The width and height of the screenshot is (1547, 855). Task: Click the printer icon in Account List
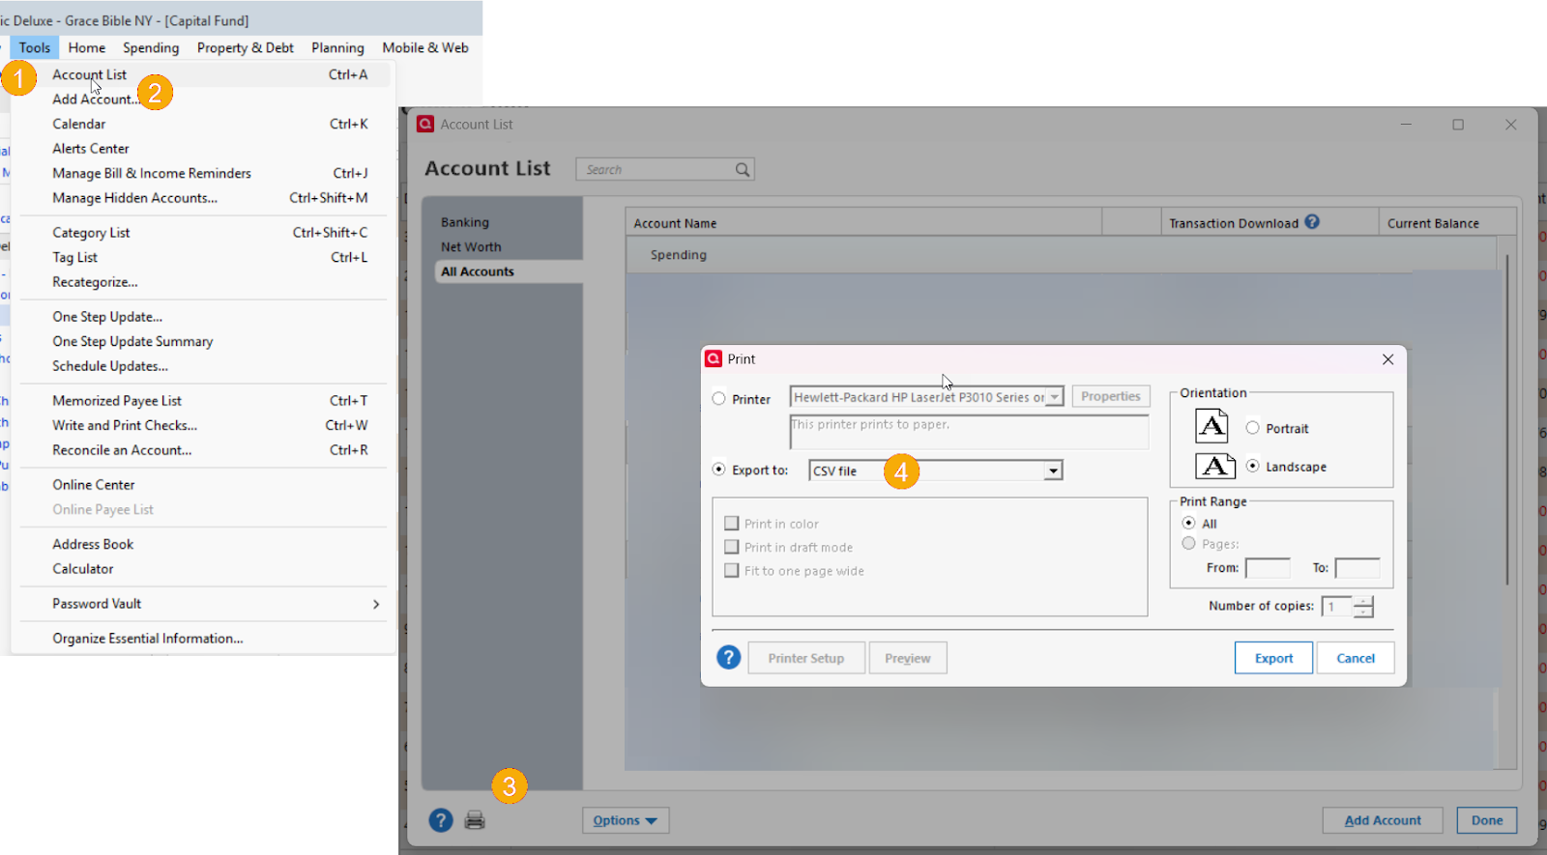point(475,820)
